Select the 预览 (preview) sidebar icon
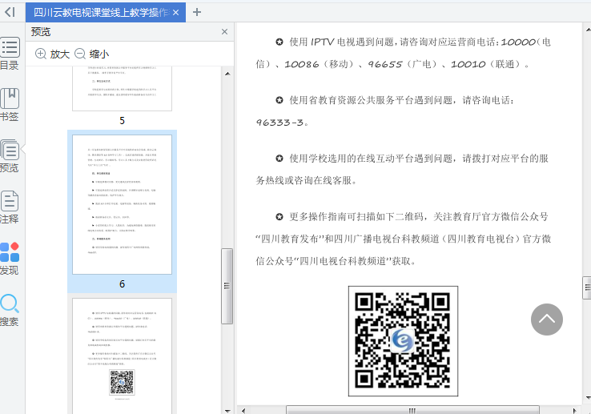Image resolution: width=591 pixels, height=414 pixels. pos(10,156)
